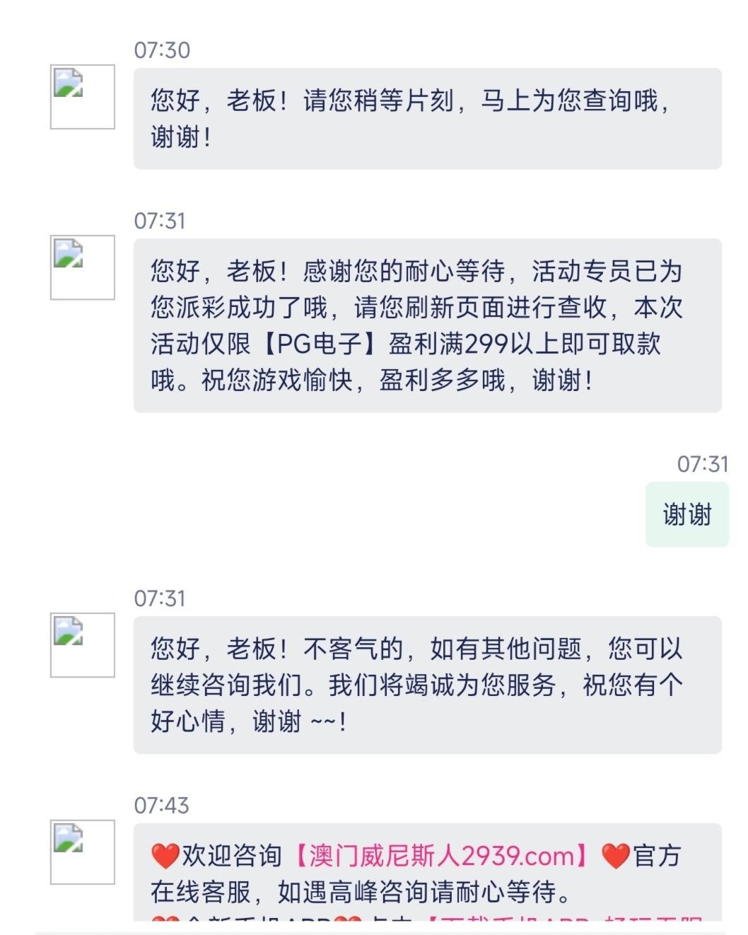Screen dimensions: 748x935
Task: Click the 07:30 timestamp
Action: [x=162, y=50]
